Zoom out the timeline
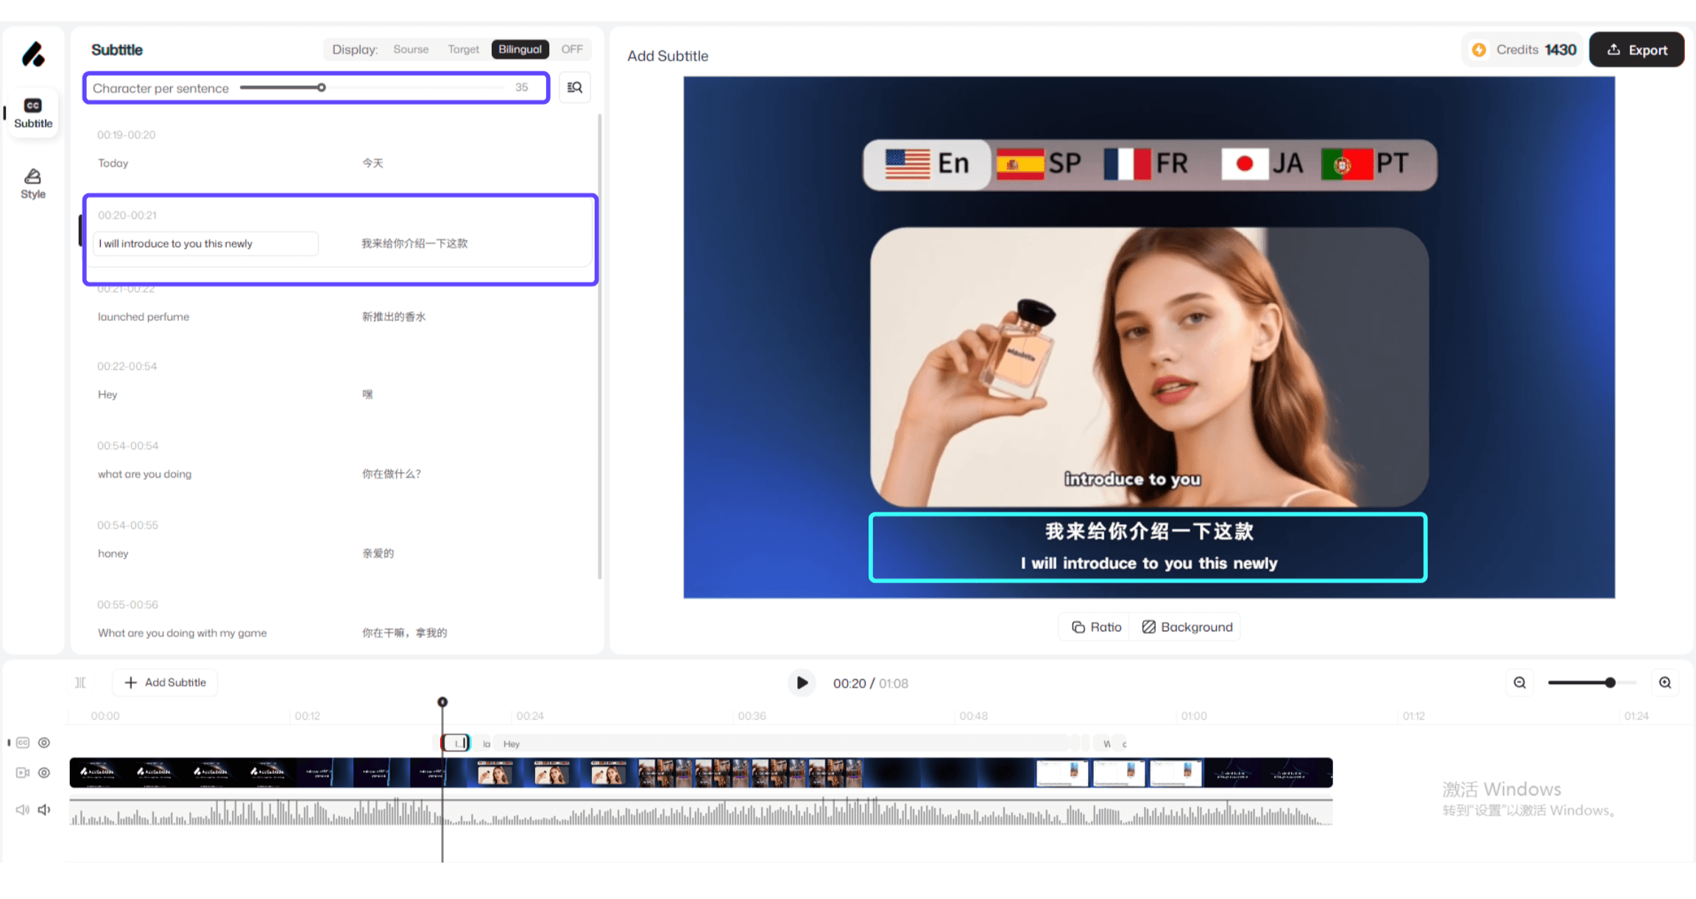 pos(1519,683)
